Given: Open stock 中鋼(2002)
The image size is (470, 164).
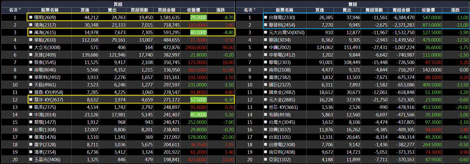Looking at the screenshot, I should (280, 47).
